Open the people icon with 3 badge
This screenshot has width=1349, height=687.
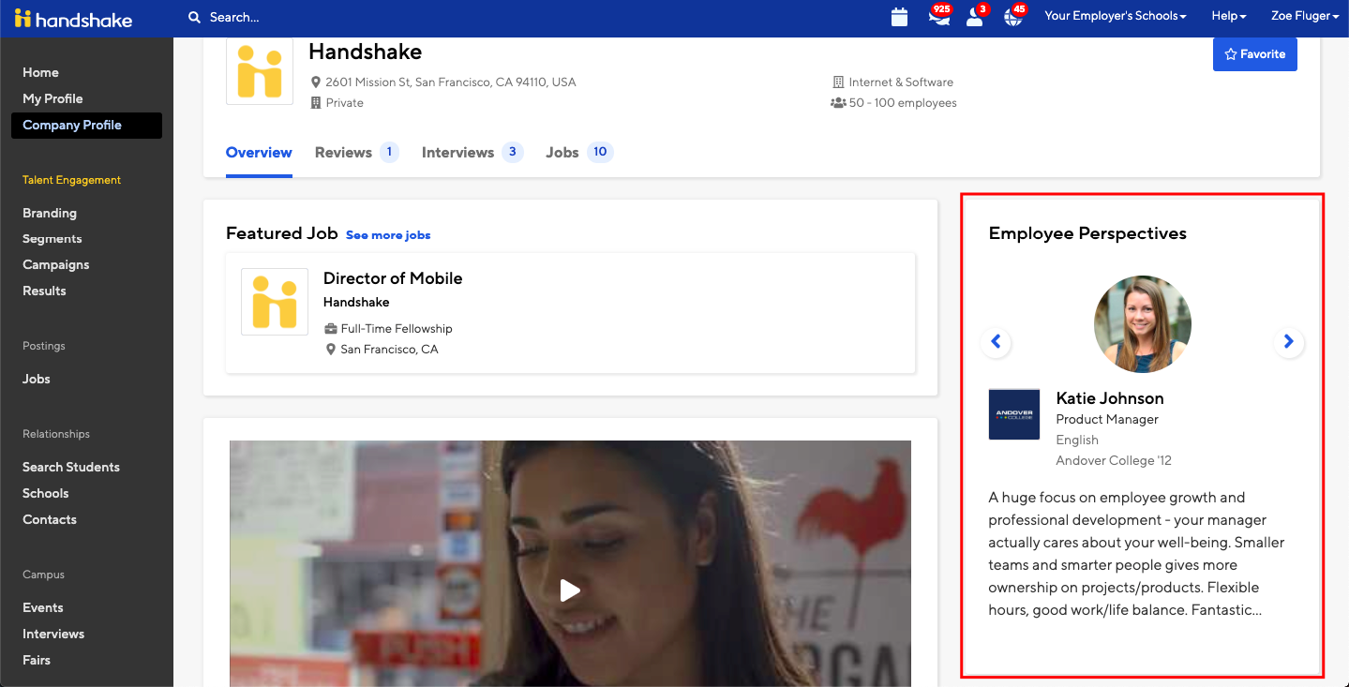point(975,17)
